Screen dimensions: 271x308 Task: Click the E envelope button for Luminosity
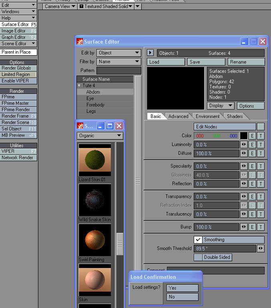[252, 145]
